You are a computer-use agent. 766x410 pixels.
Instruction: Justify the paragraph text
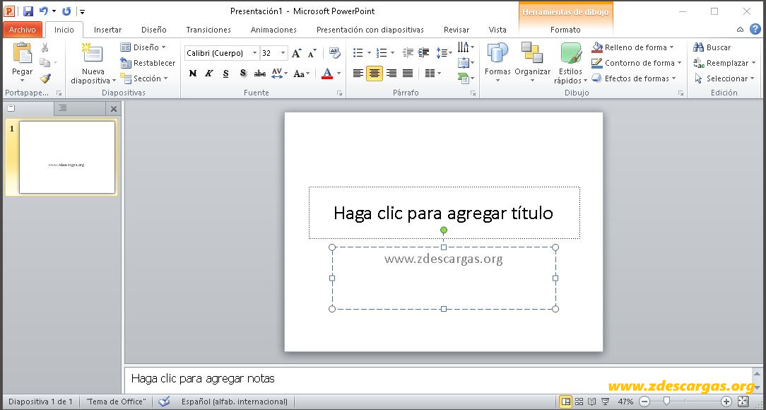pyautogui.click(x=408, y=74)
